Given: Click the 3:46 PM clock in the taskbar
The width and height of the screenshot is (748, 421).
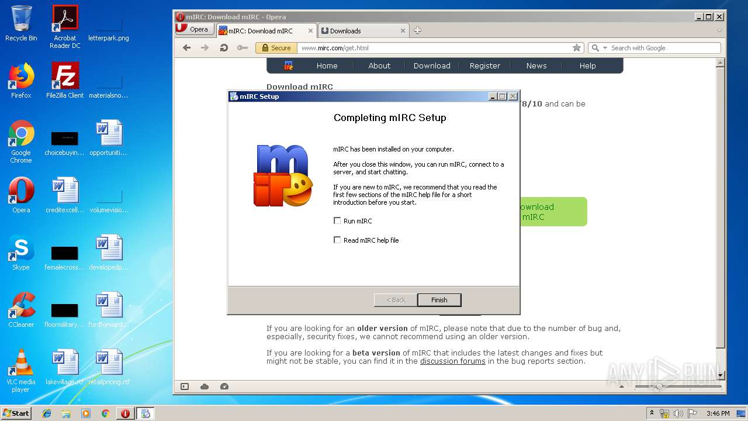Looking at the screenshot, I should [x=718, y=413].
